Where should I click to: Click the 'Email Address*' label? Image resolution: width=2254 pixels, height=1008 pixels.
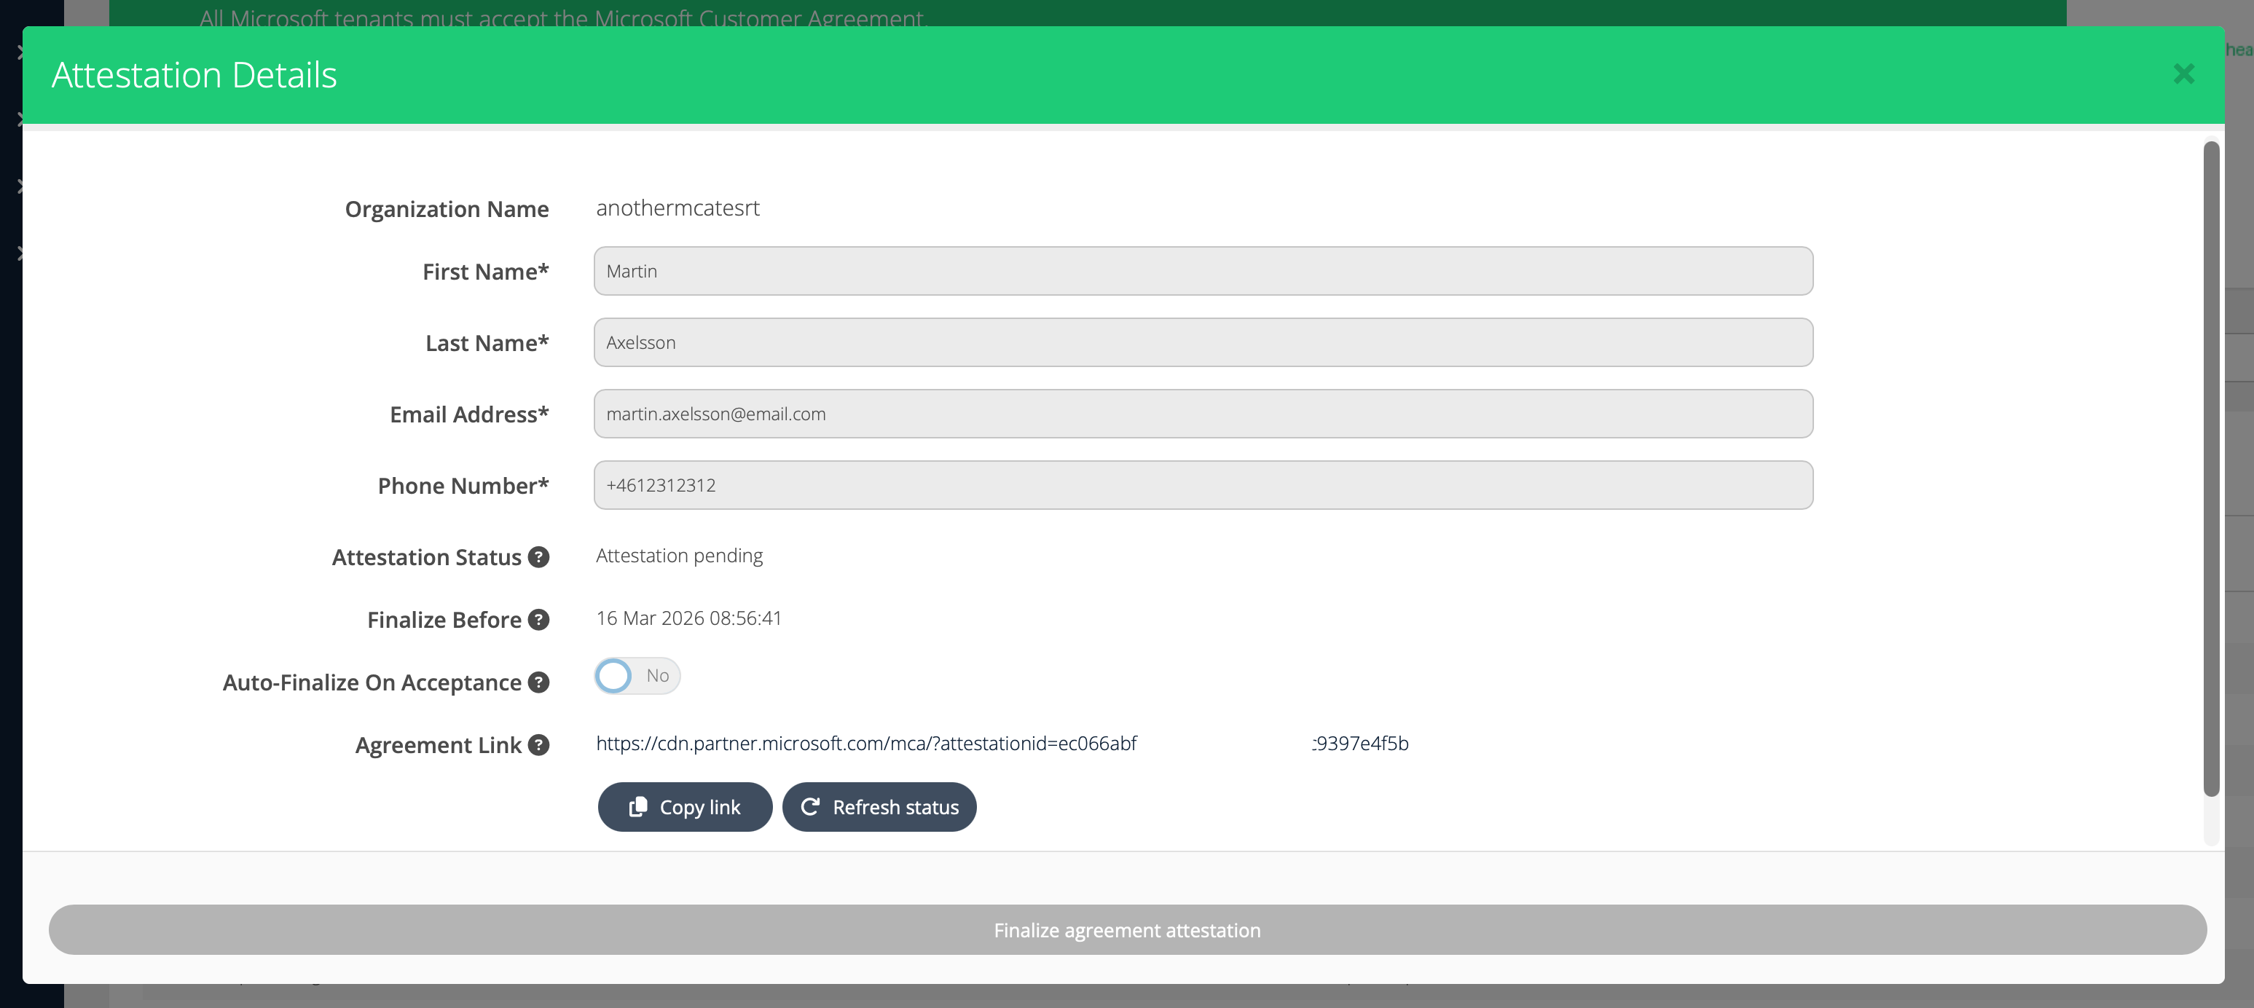tap(469, 414)
